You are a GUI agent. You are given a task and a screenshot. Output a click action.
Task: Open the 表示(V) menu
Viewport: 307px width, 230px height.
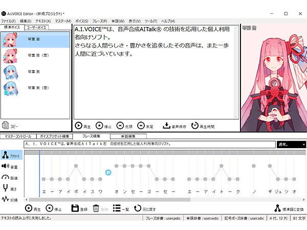pyautogui.click(x=135, y=21)
